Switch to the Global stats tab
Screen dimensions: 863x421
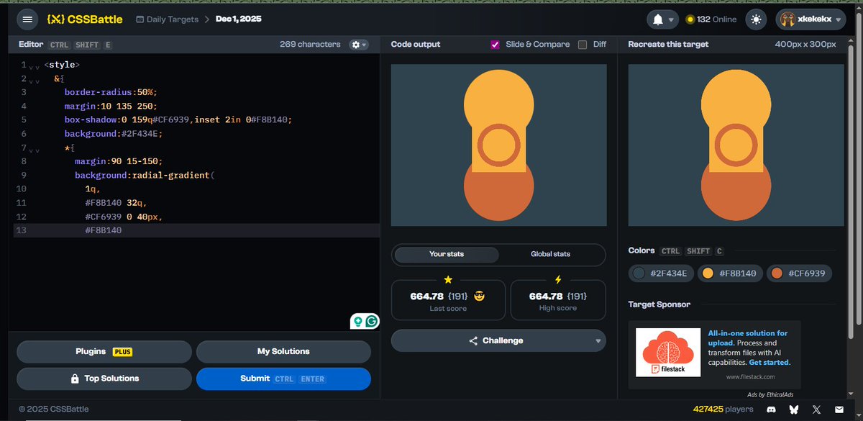pos(551,255)
